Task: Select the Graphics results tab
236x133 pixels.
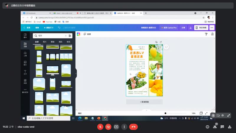Action: (53, 42)
